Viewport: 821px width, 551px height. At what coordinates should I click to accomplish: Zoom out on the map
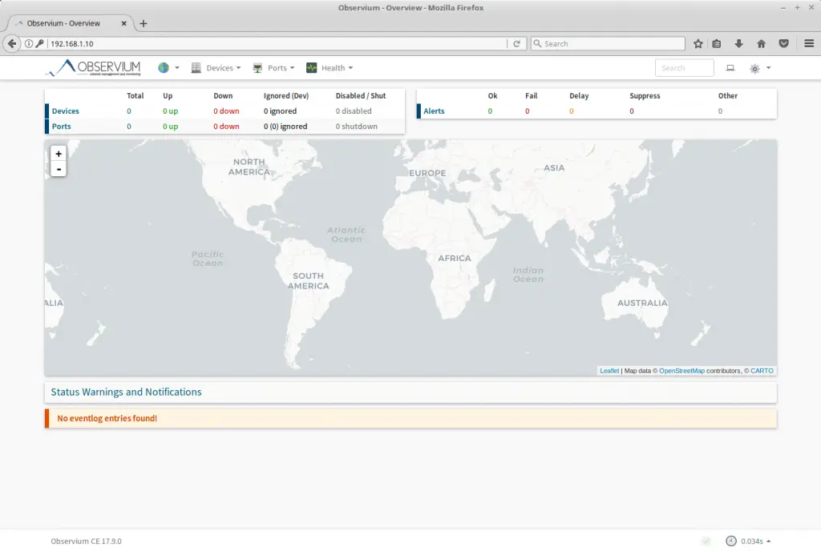59,169
